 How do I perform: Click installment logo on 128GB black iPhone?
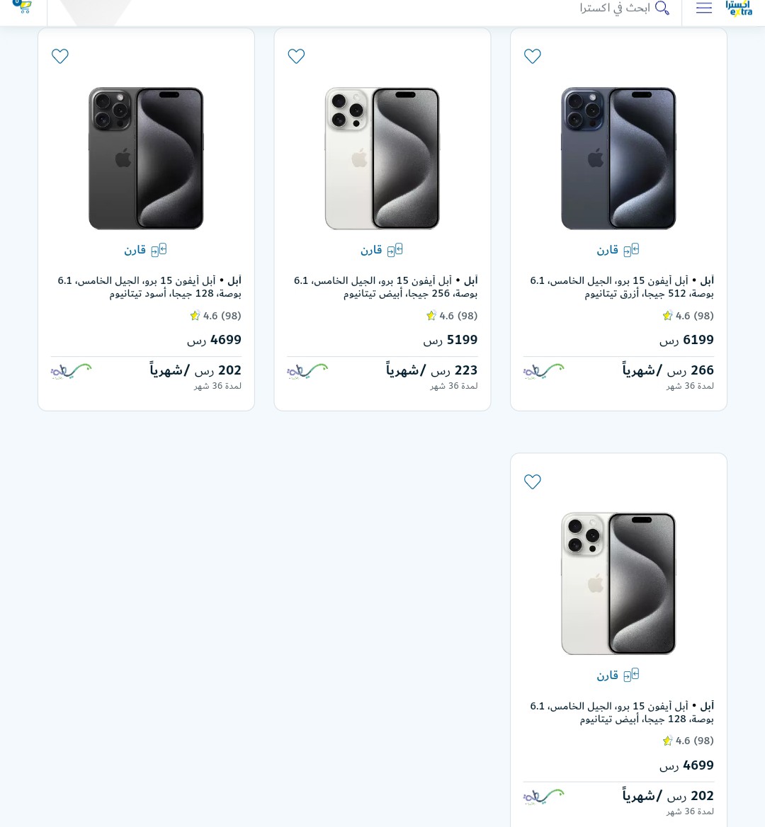(x=72, y=371)
